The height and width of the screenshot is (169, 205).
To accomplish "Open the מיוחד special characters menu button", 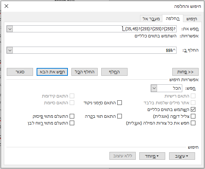I will click(152, 156).
